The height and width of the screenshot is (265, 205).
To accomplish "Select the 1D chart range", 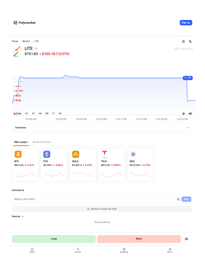I will (33, 114).
